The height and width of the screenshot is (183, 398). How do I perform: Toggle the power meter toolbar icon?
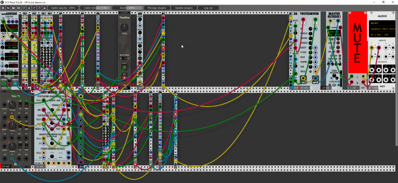click(34, 8)
